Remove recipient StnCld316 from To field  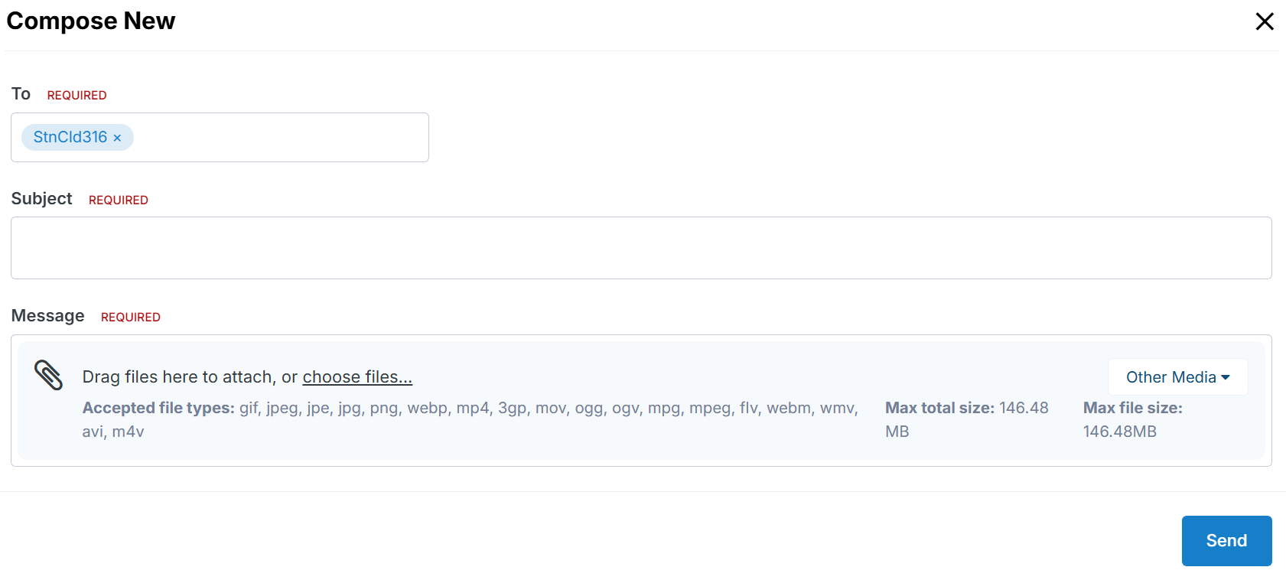(x=117, y=138)
